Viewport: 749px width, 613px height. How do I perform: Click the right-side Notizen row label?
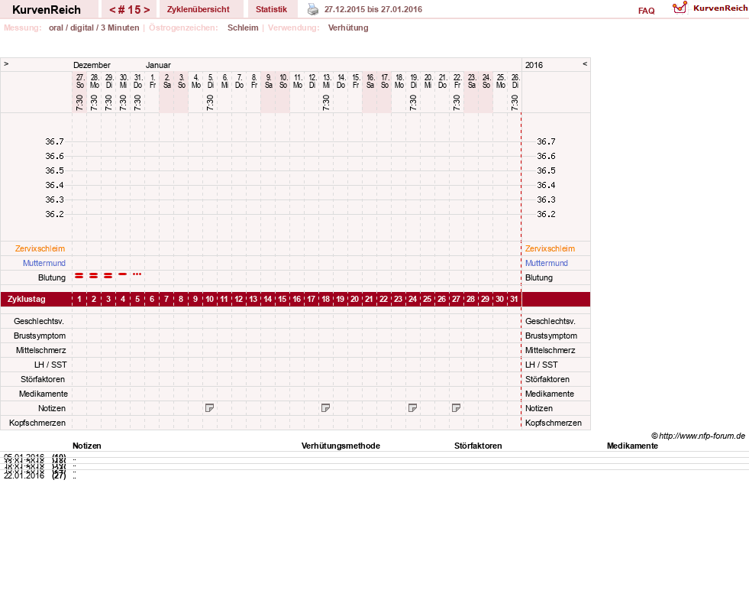click(539, 408)
